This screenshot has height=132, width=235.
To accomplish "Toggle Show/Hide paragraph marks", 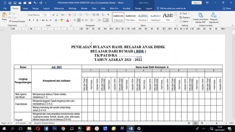I will coord(108,15).
